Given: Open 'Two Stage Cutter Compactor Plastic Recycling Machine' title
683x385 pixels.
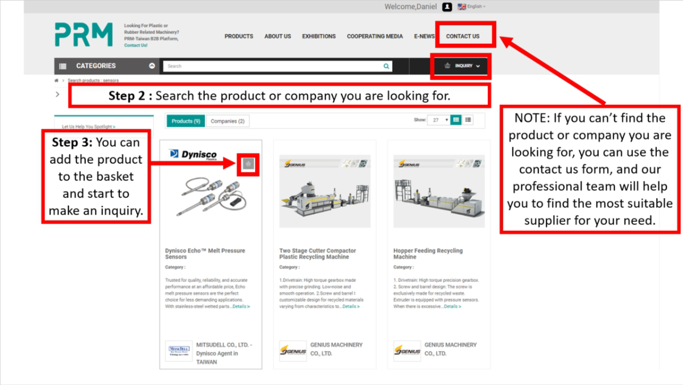Looking at the screenshot, I should [x=318, y=254].
